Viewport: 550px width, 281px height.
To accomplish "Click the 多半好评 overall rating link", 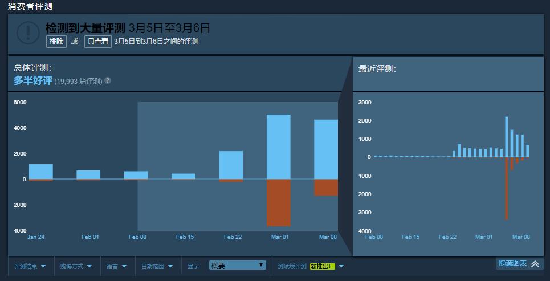I will [x=32, y=81].
